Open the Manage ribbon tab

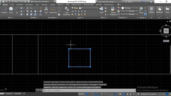pos(44,5)
